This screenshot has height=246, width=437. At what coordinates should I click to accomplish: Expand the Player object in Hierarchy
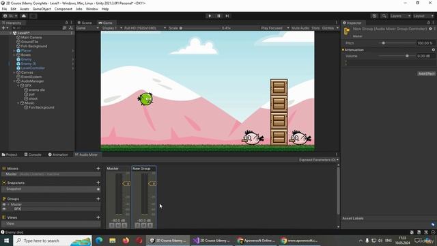[x=14, y=51]
